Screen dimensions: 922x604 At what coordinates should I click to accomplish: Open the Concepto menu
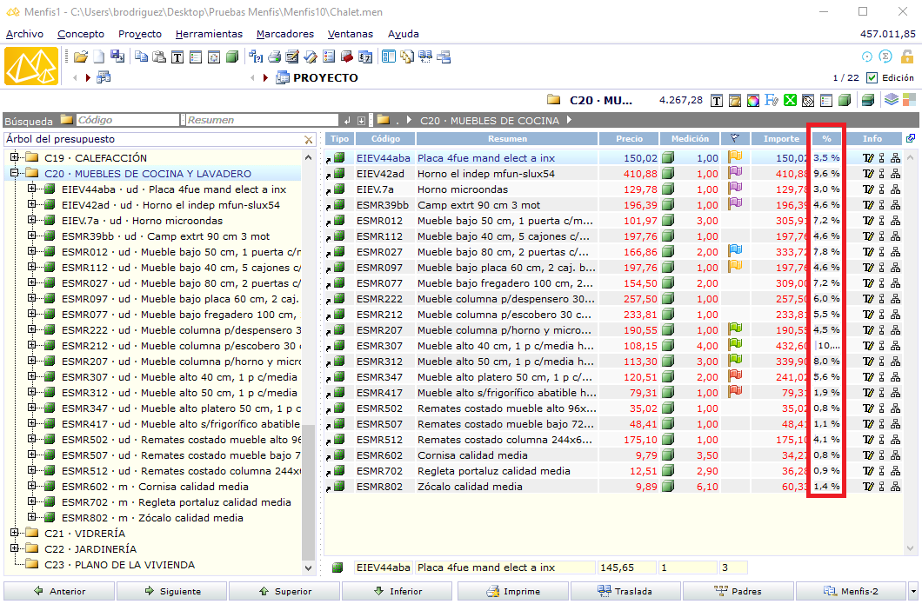tap(81, 34)
